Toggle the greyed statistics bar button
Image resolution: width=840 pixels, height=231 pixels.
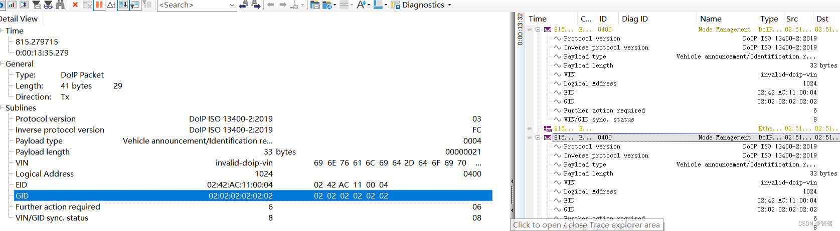tap(147, 4)
